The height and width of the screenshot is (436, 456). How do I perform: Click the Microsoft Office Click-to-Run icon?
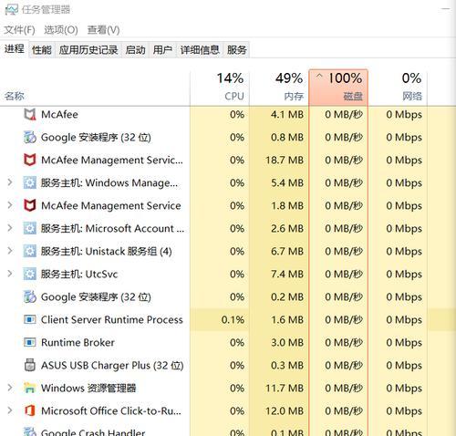pyautogui.click(x=30, y=410)
